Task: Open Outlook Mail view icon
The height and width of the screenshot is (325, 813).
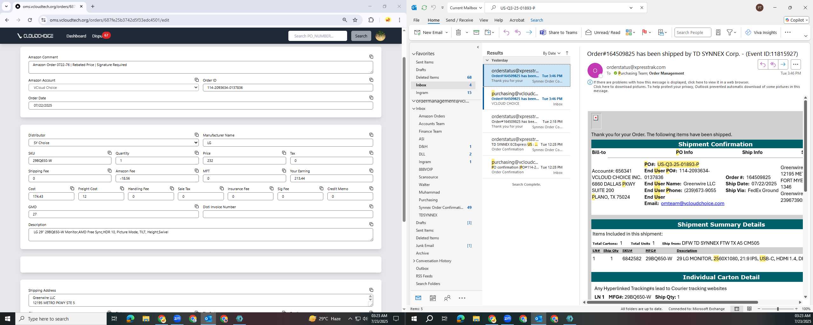Action: pos(418,298)
